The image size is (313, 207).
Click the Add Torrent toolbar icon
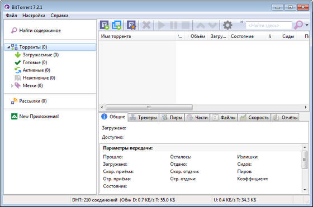pos(105,25)
